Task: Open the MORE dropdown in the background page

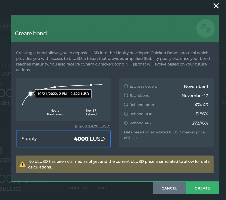Action: click(x=78, y=188)
